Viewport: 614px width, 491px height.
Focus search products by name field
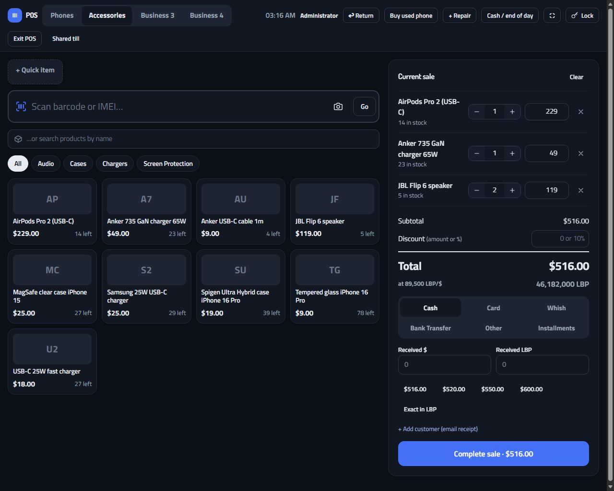(x=193, y=139)
